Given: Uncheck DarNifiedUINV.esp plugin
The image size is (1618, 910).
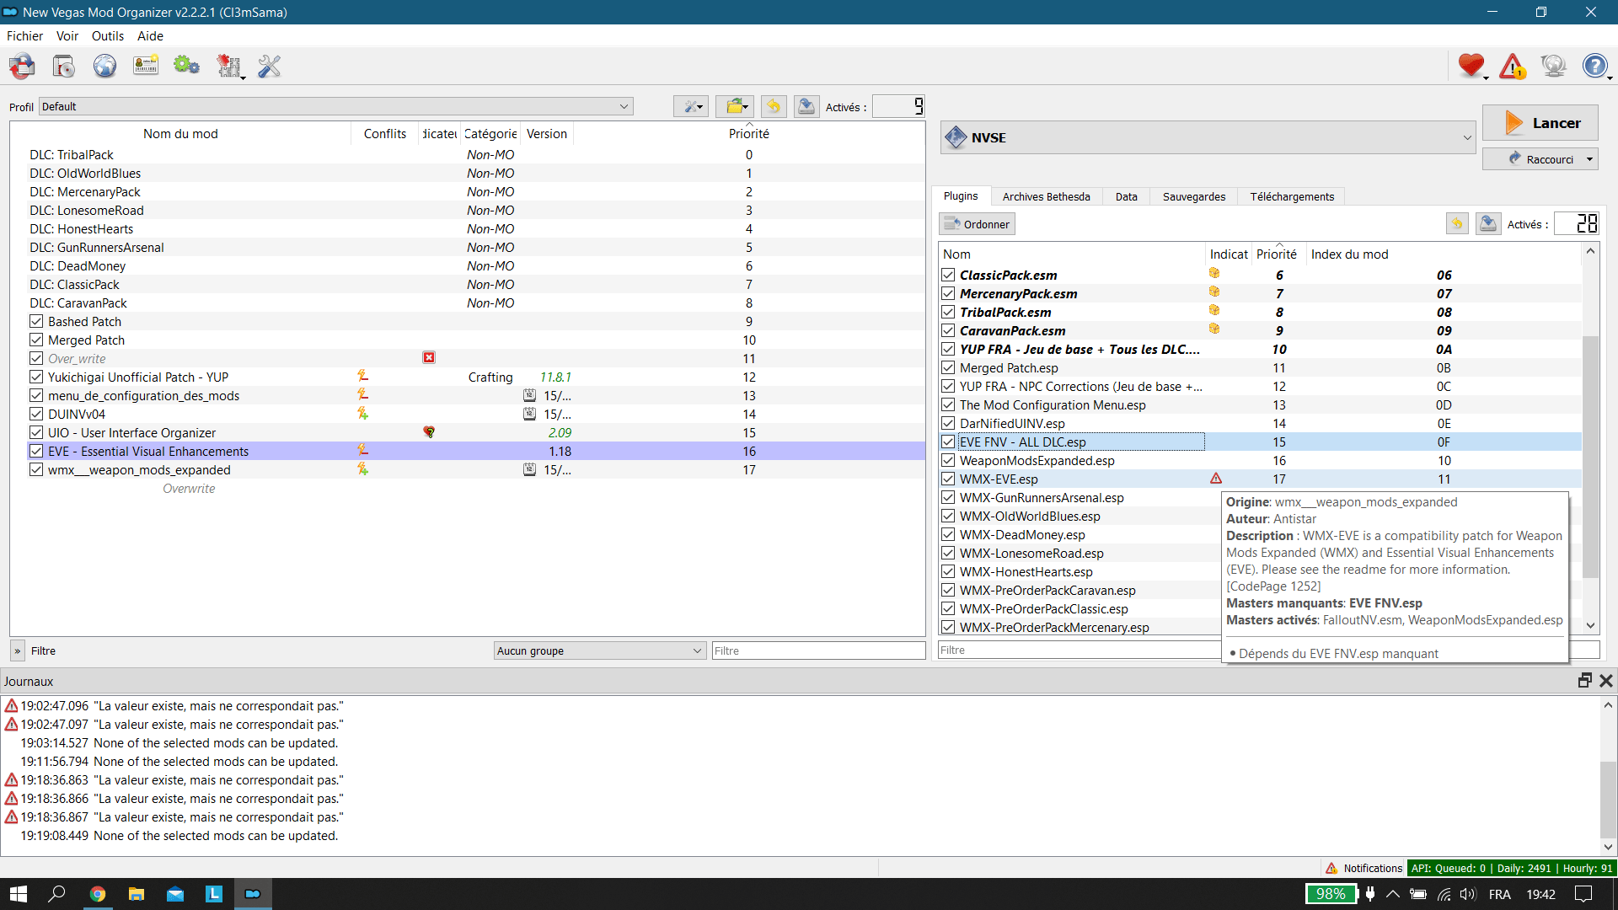Looking at the screenshot, I should [x=948, y=423].
